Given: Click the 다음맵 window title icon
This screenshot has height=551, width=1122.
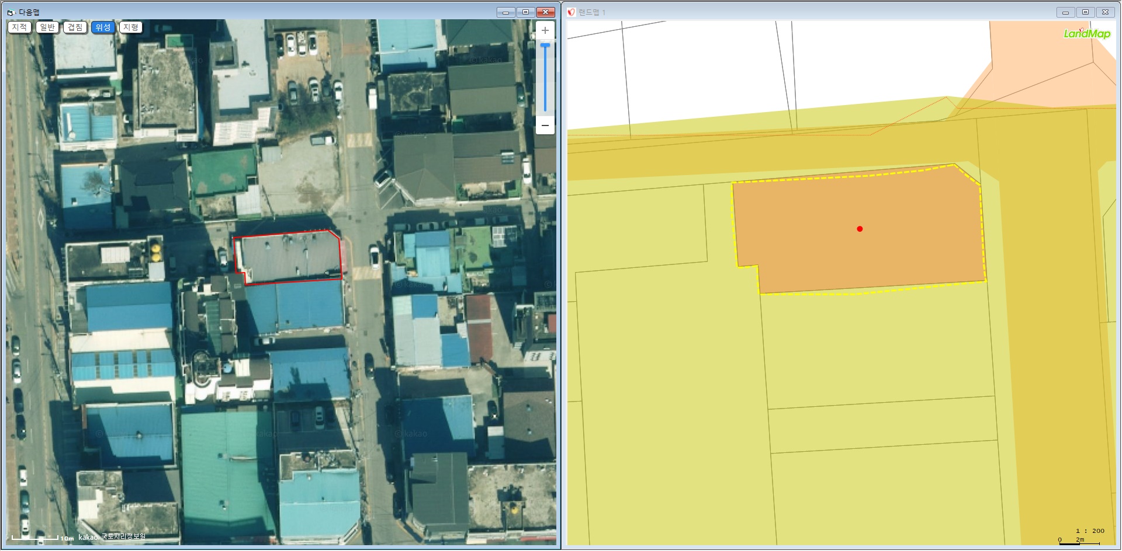Looking at the screenshot, I should point(10,12).
